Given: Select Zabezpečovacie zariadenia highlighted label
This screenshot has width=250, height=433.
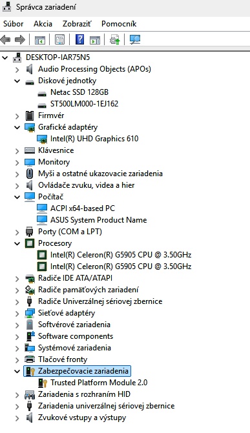Looking at the screenshot, I should (x=83, y=370).
